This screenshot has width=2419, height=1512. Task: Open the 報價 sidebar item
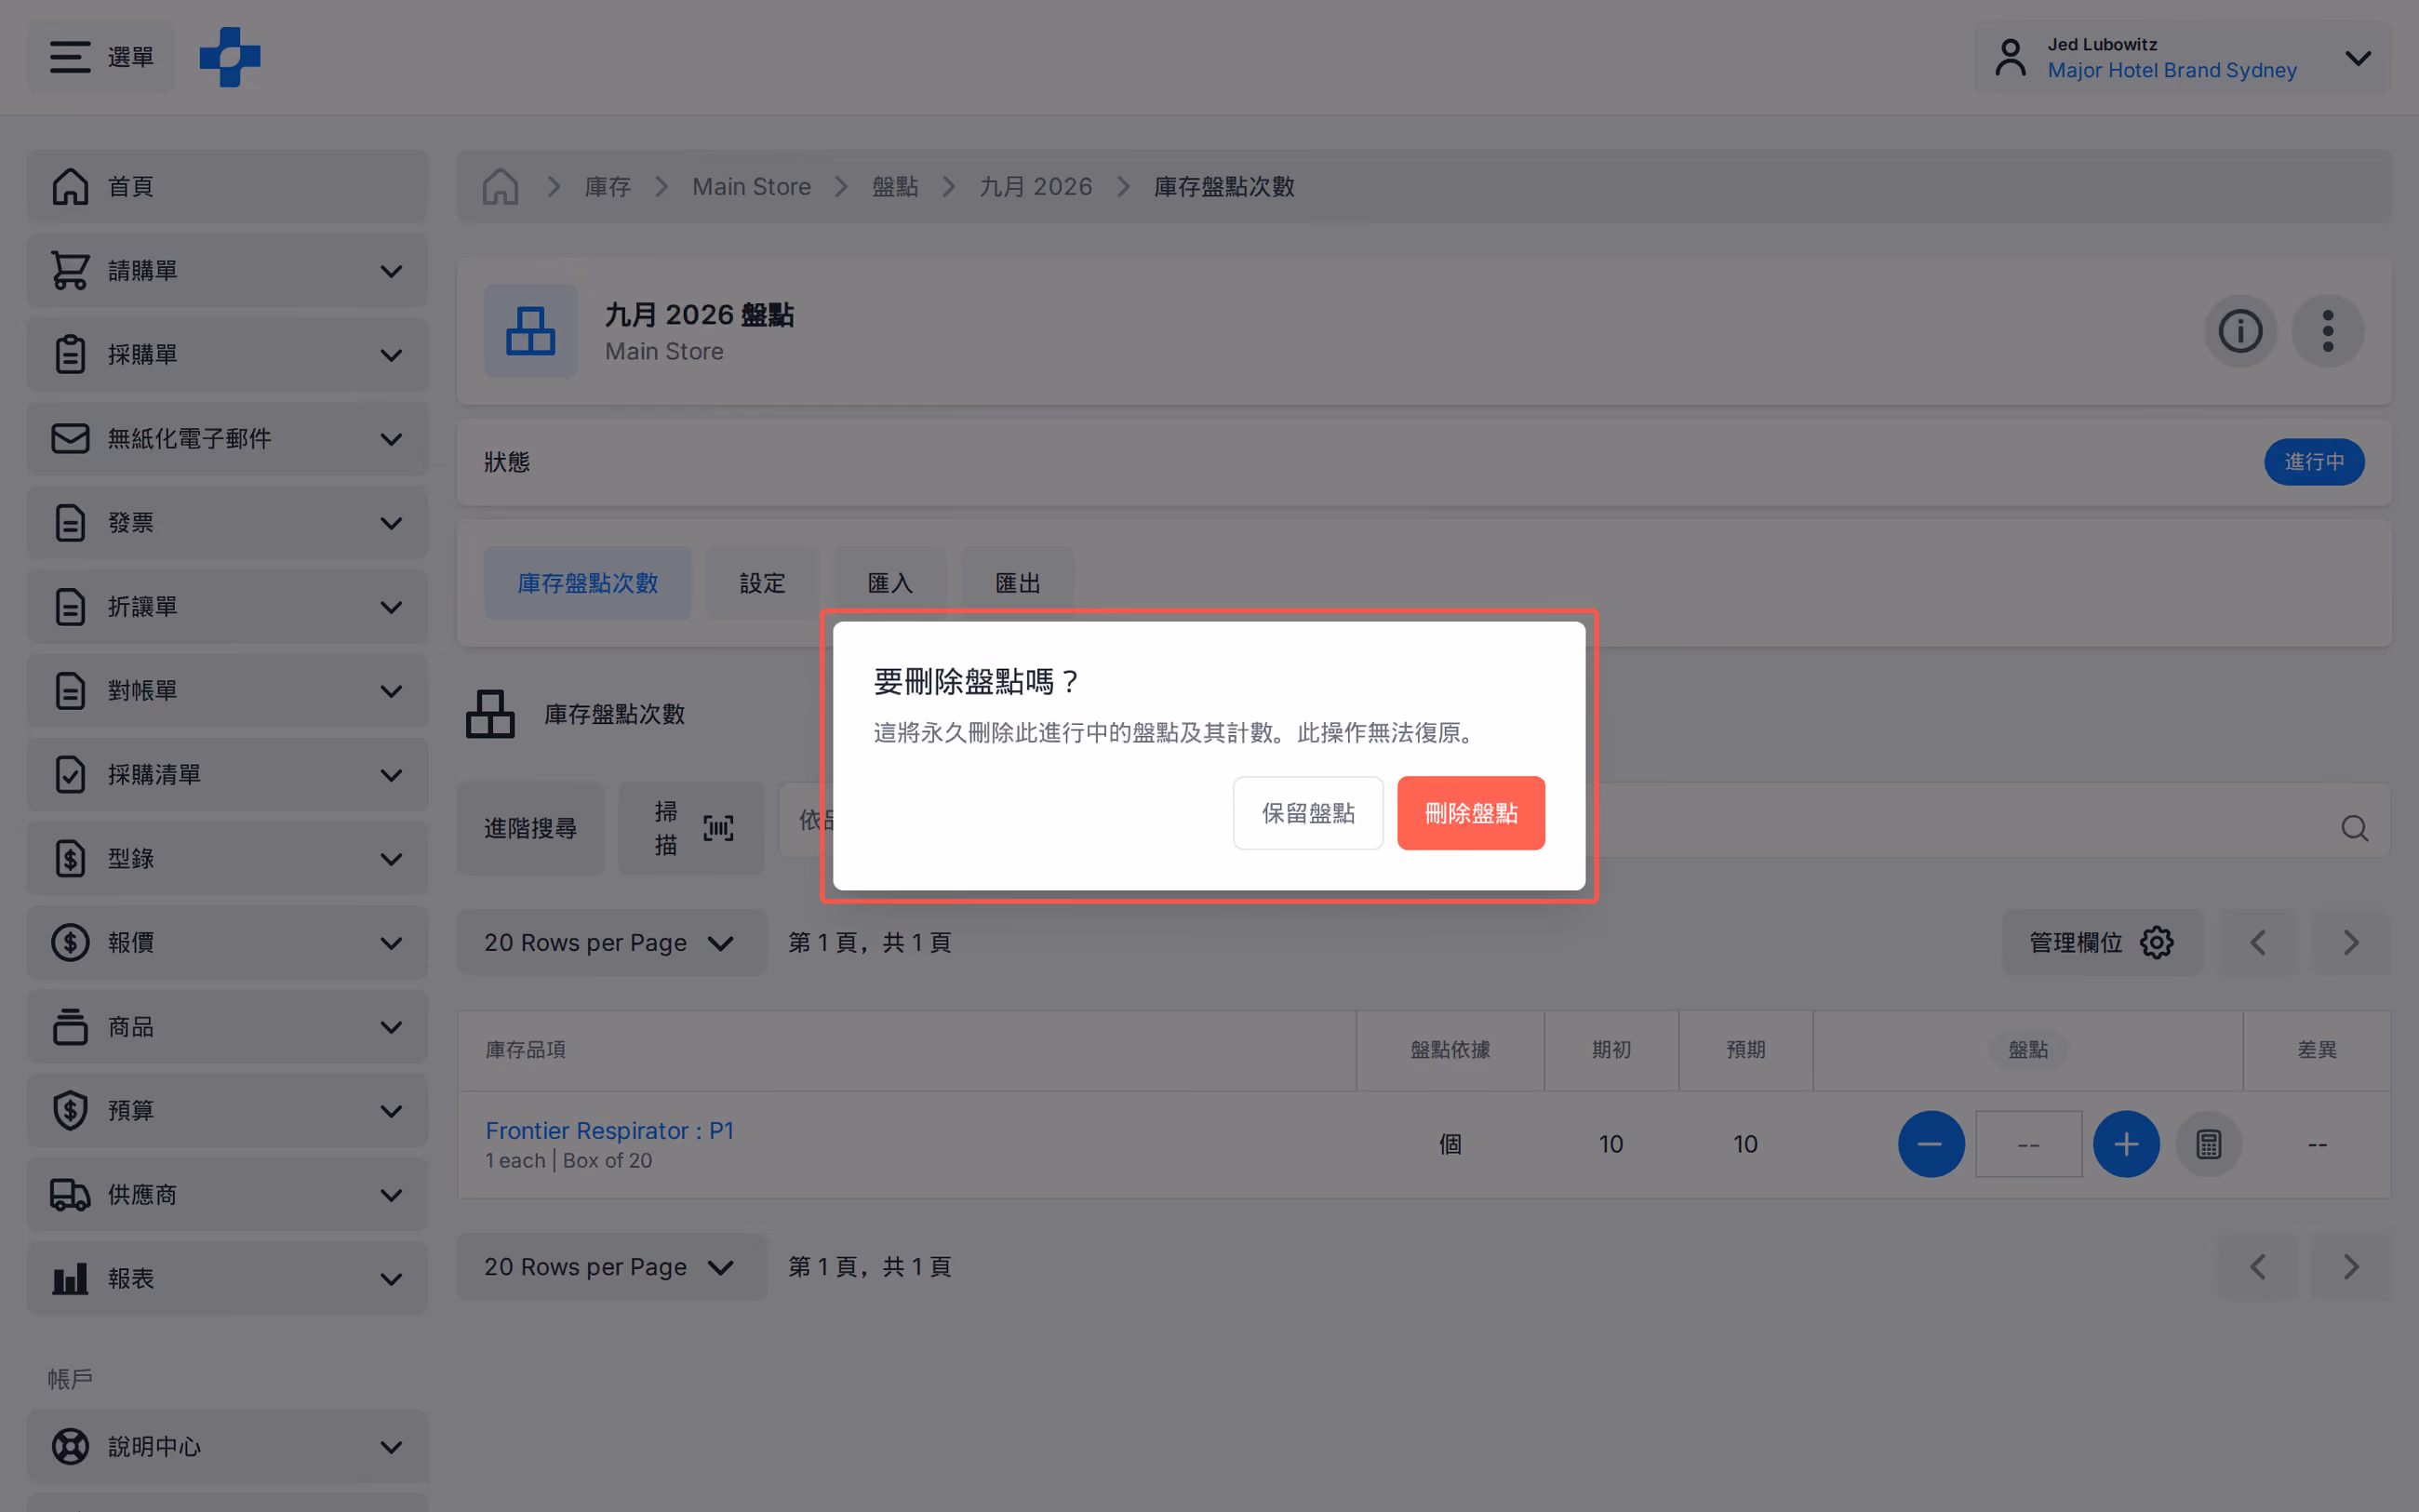tap(227, 943)
